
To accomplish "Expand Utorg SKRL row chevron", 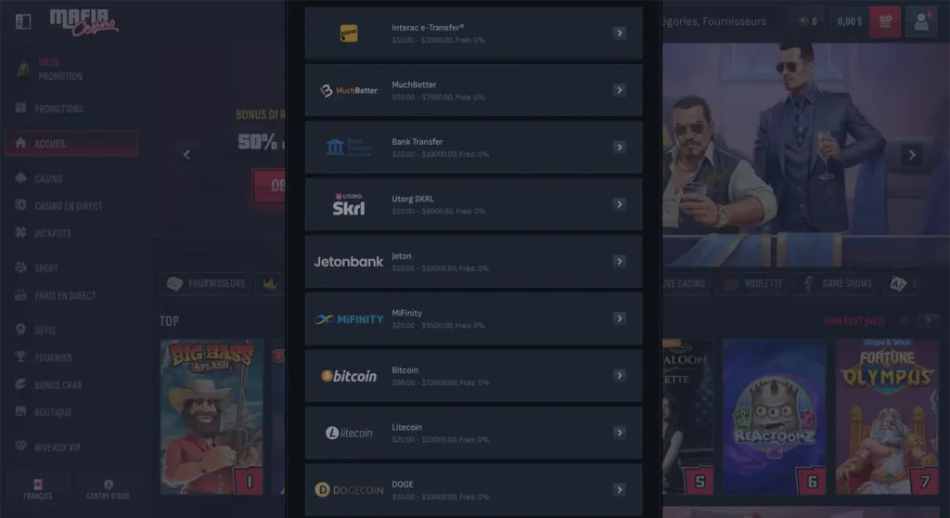I will (x=619, y=204).
